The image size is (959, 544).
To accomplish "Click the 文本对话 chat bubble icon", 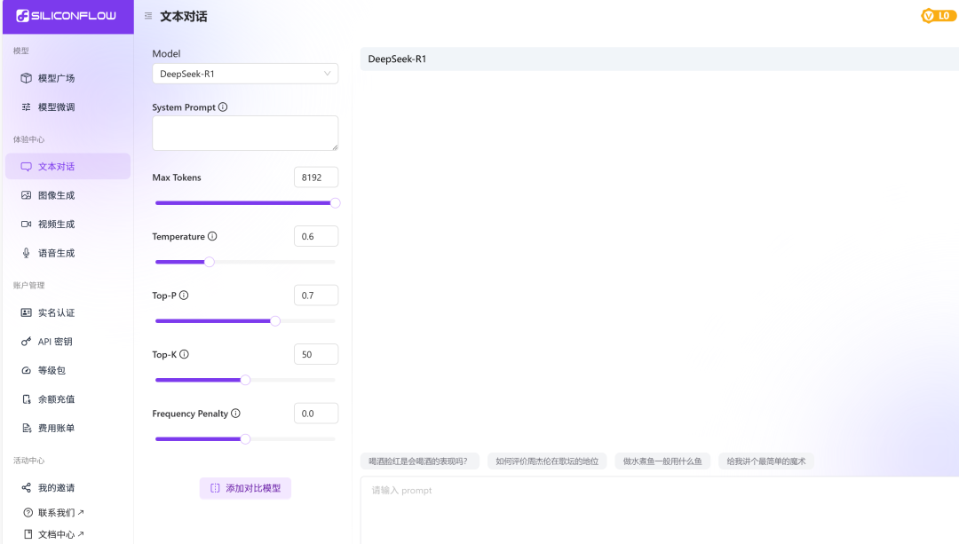I will point(26,166).
